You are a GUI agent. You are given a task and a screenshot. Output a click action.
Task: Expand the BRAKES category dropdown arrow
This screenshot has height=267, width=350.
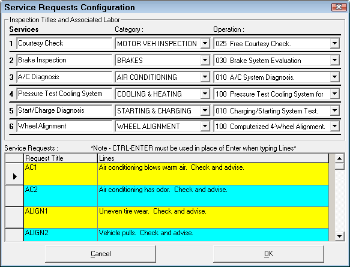point(205,60)
